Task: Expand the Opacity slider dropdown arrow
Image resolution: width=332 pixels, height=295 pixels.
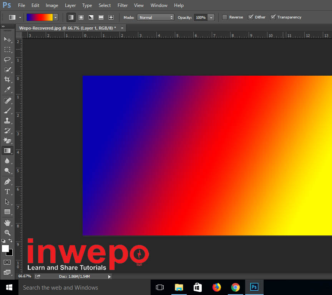Action: coord(211,17)
